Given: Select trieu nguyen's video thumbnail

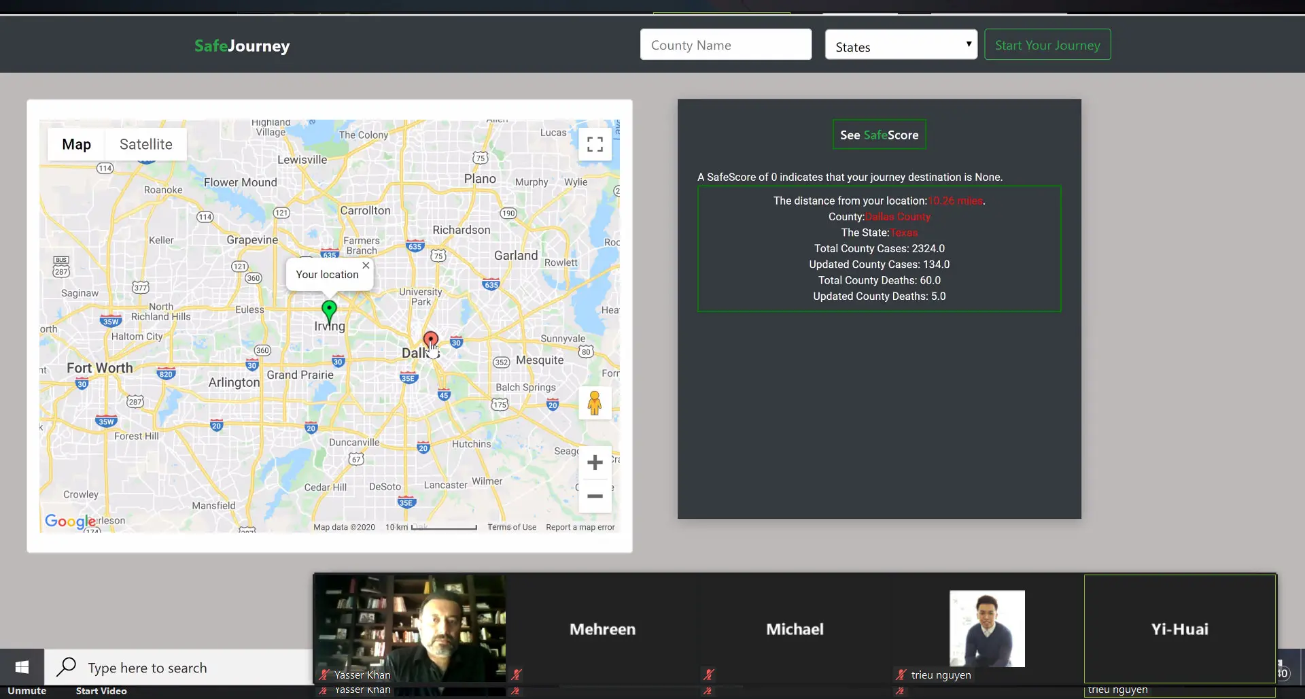Looking at the screenshot, I should 986,629.
